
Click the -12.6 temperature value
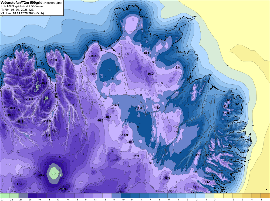139,108
